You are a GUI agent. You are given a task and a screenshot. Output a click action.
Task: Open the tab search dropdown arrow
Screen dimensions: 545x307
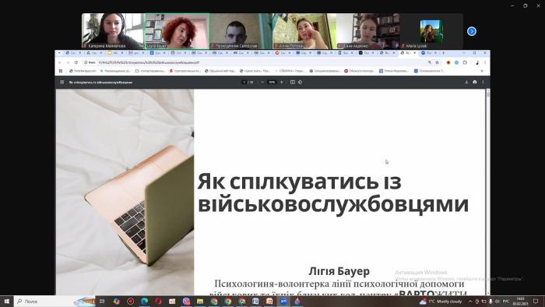tap(59, 53)
